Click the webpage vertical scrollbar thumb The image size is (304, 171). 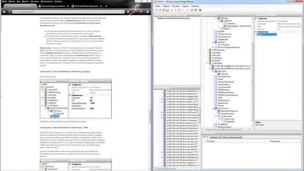tap(149, 116)
